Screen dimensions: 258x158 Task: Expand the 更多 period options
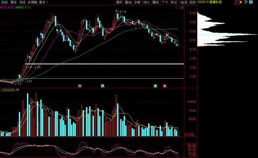44,2
